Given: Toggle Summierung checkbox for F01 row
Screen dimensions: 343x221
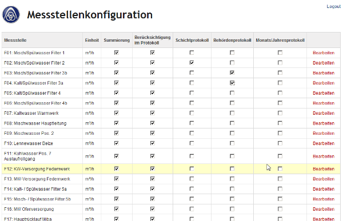Looking at the screenshot, I should (117, 53).
